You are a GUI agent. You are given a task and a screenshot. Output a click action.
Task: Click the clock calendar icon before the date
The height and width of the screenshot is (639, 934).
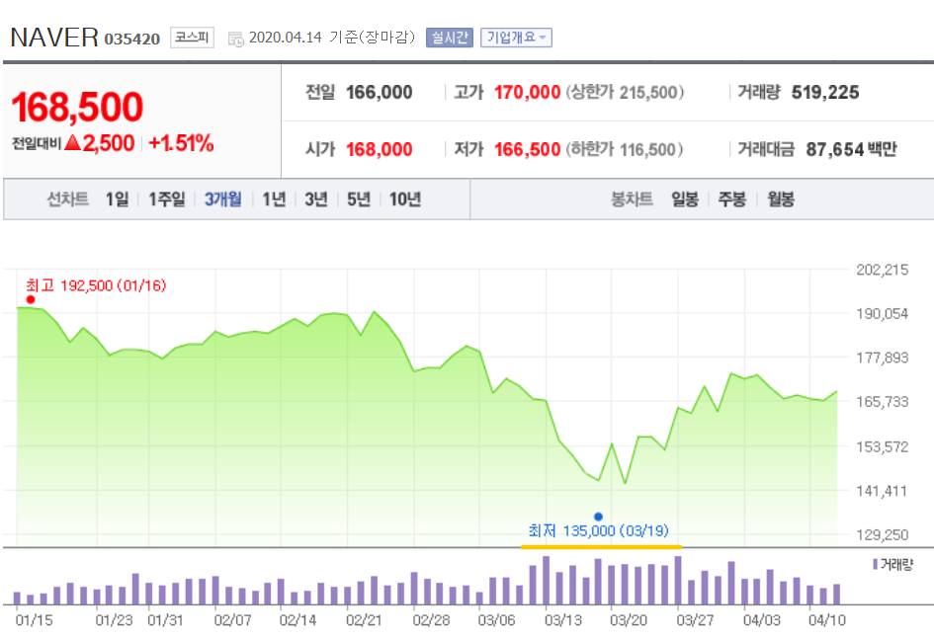click(236, 40)
